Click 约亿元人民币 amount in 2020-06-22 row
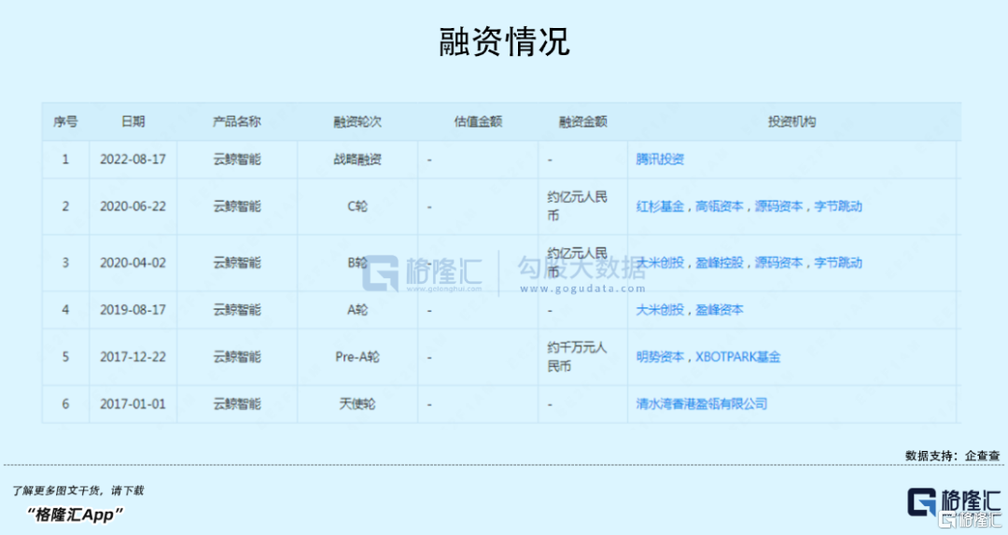This screenshot has width=1008, height=535. click(577, 206)
